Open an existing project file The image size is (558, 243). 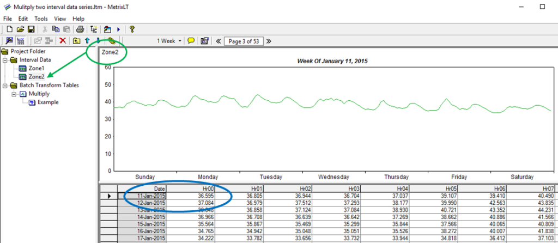[20, 29]
